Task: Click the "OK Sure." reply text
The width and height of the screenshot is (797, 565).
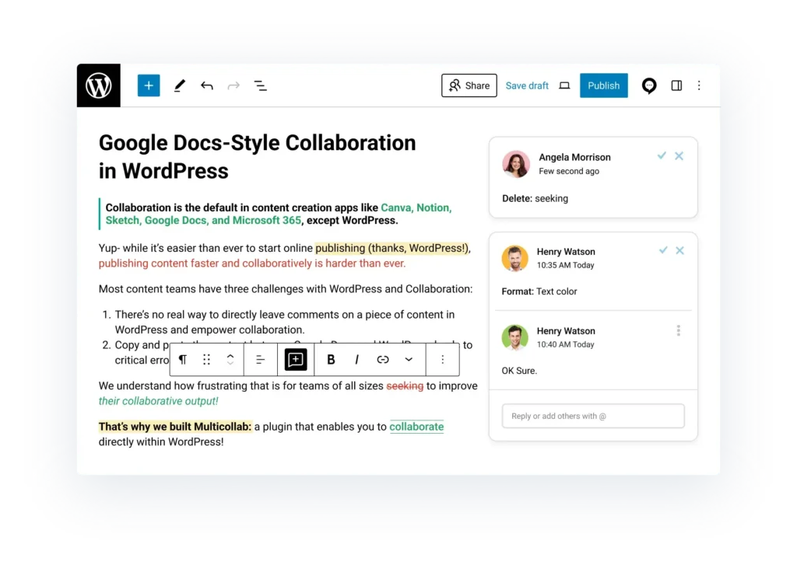Action: 519,371
